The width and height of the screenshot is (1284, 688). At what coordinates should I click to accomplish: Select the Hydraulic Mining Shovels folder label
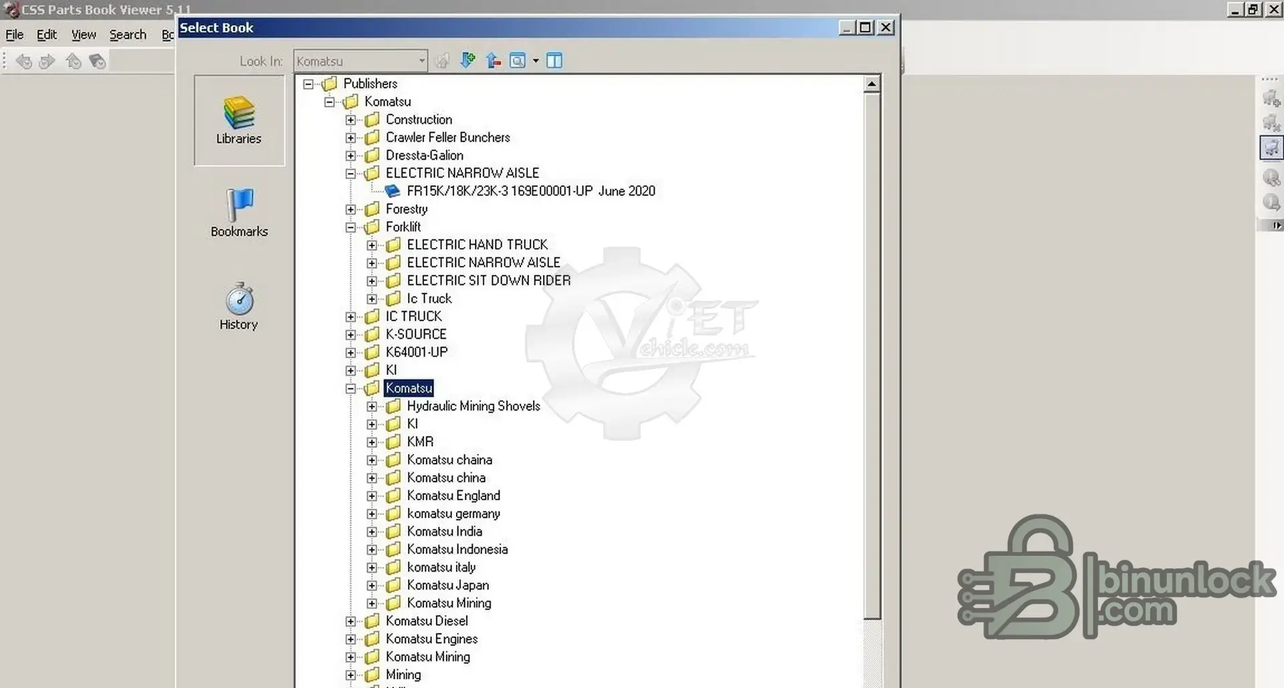473,407
